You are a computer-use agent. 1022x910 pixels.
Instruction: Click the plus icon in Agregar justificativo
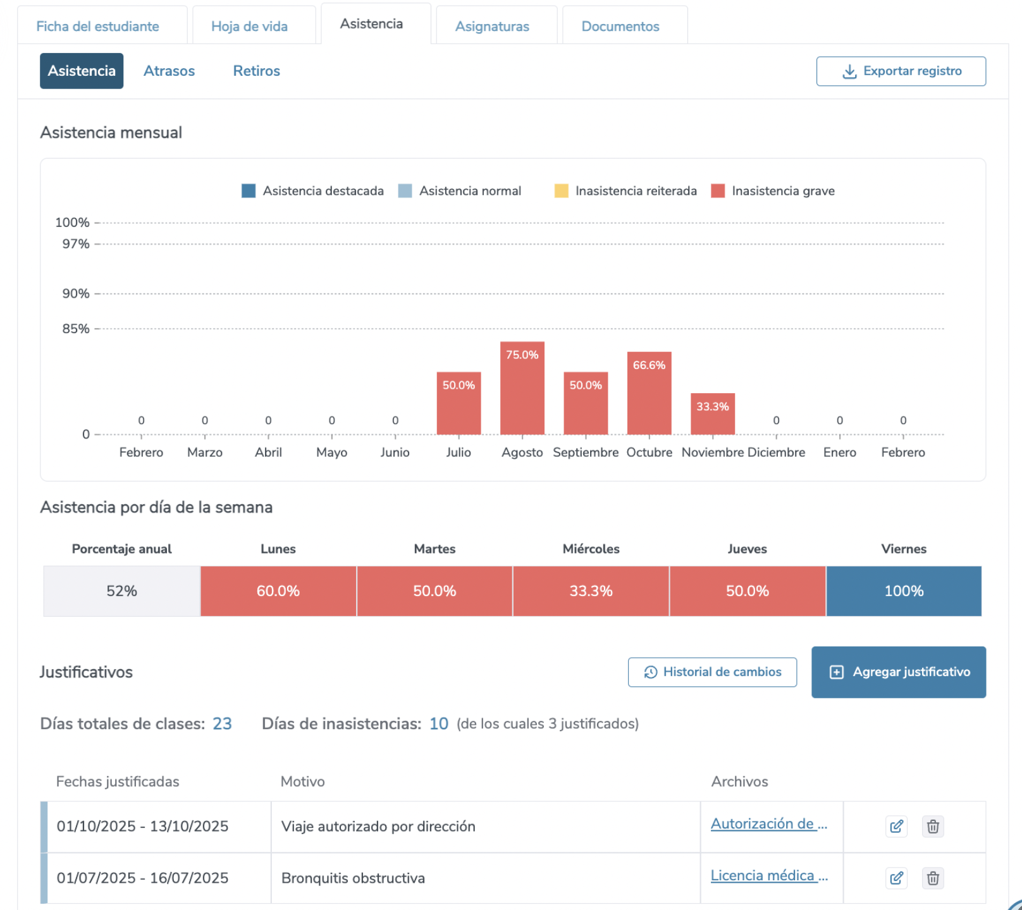(836, 672)
